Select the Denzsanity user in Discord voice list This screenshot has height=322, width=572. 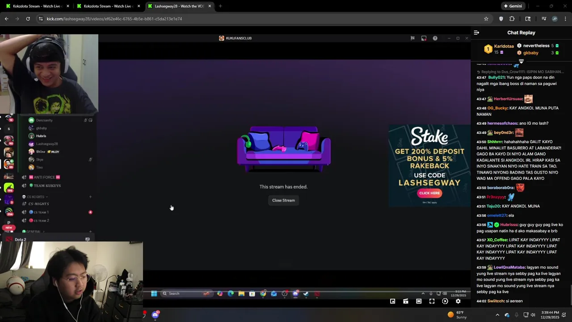point(45,120)
